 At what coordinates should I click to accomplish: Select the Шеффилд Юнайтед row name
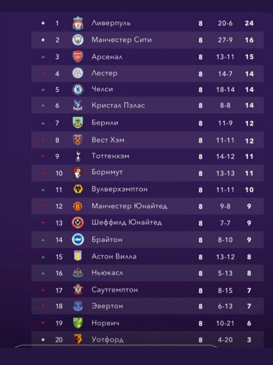(x=127, y=223)
